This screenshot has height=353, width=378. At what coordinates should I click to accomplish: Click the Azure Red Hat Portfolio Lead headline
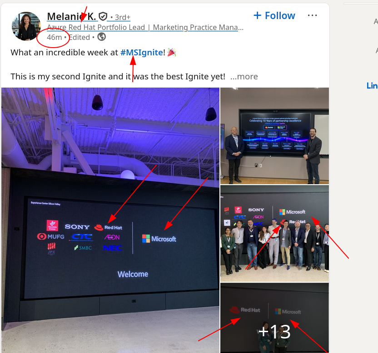145,27
